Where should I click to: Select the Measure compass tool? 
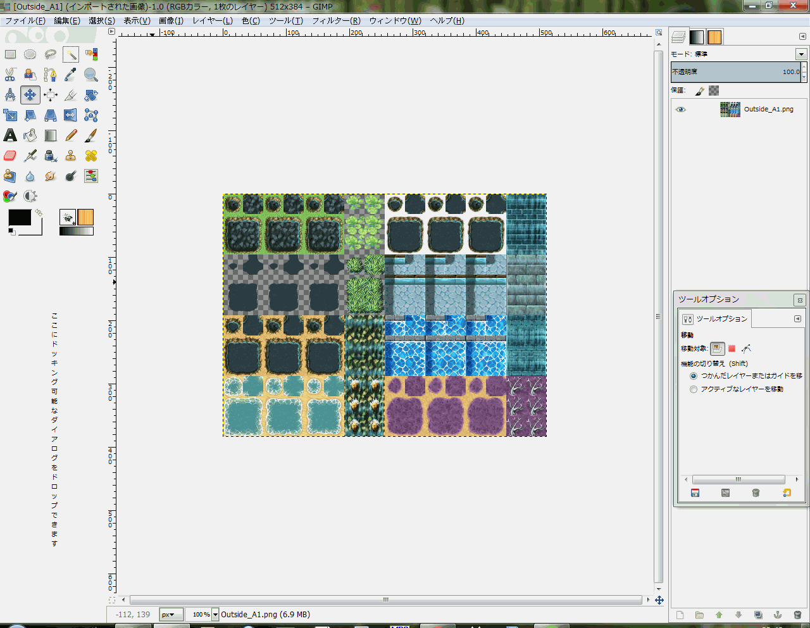tap(10, 95)
